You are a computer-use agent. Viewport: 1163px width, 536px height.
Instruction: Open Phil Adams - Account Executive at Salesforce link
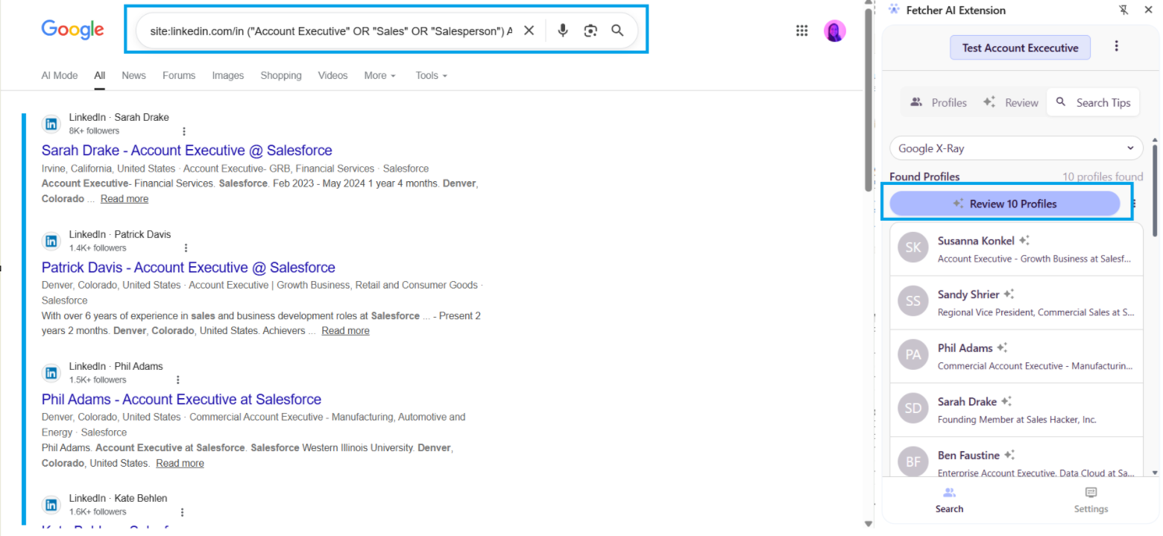click(x=181, y=399)
